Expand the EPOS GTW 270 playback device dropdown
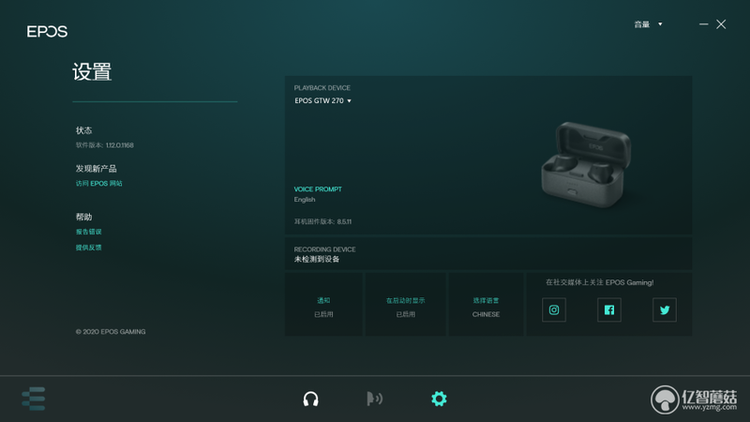Viewport: 750px width, 422px height. [x=322, y=100]
